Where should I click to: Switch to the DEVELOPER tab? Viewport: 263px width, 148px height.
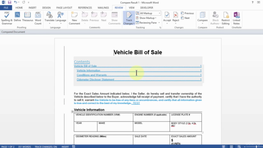(147, 8)
